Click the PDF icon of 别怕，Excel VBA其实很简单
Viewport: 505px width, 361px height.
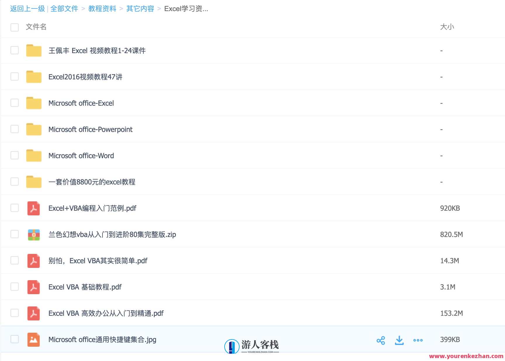pos(33,261)
